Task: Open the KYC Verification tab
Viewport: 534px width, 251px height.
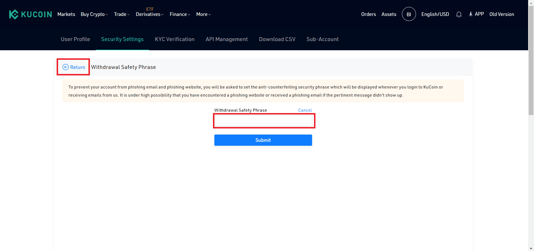Action: [175, 39]
